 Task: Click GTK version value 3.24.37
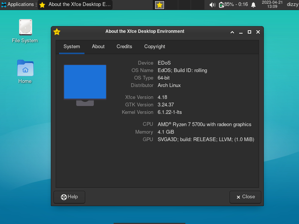[166, 105]
